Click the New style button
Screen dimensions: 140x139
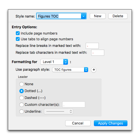98,16
